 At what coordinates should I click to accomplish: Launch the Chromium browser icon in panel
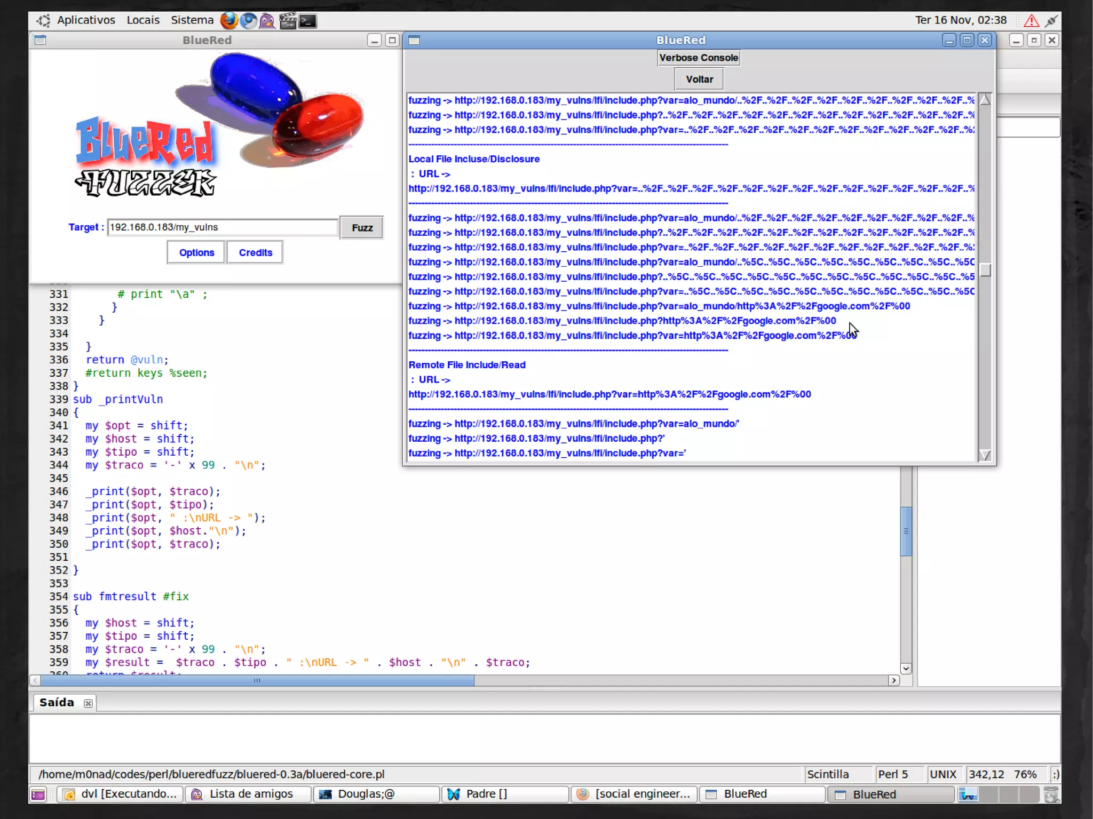[x=248, y=21]
